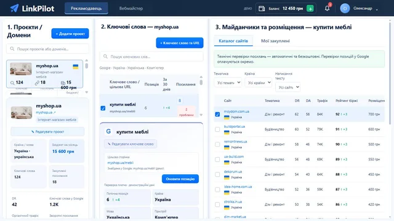
Task: Click the user avatar circle
Action: tap(345, 9)
